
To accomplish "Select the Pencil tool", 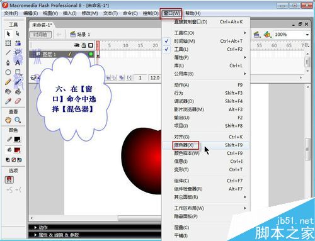I will pos(8,82).
